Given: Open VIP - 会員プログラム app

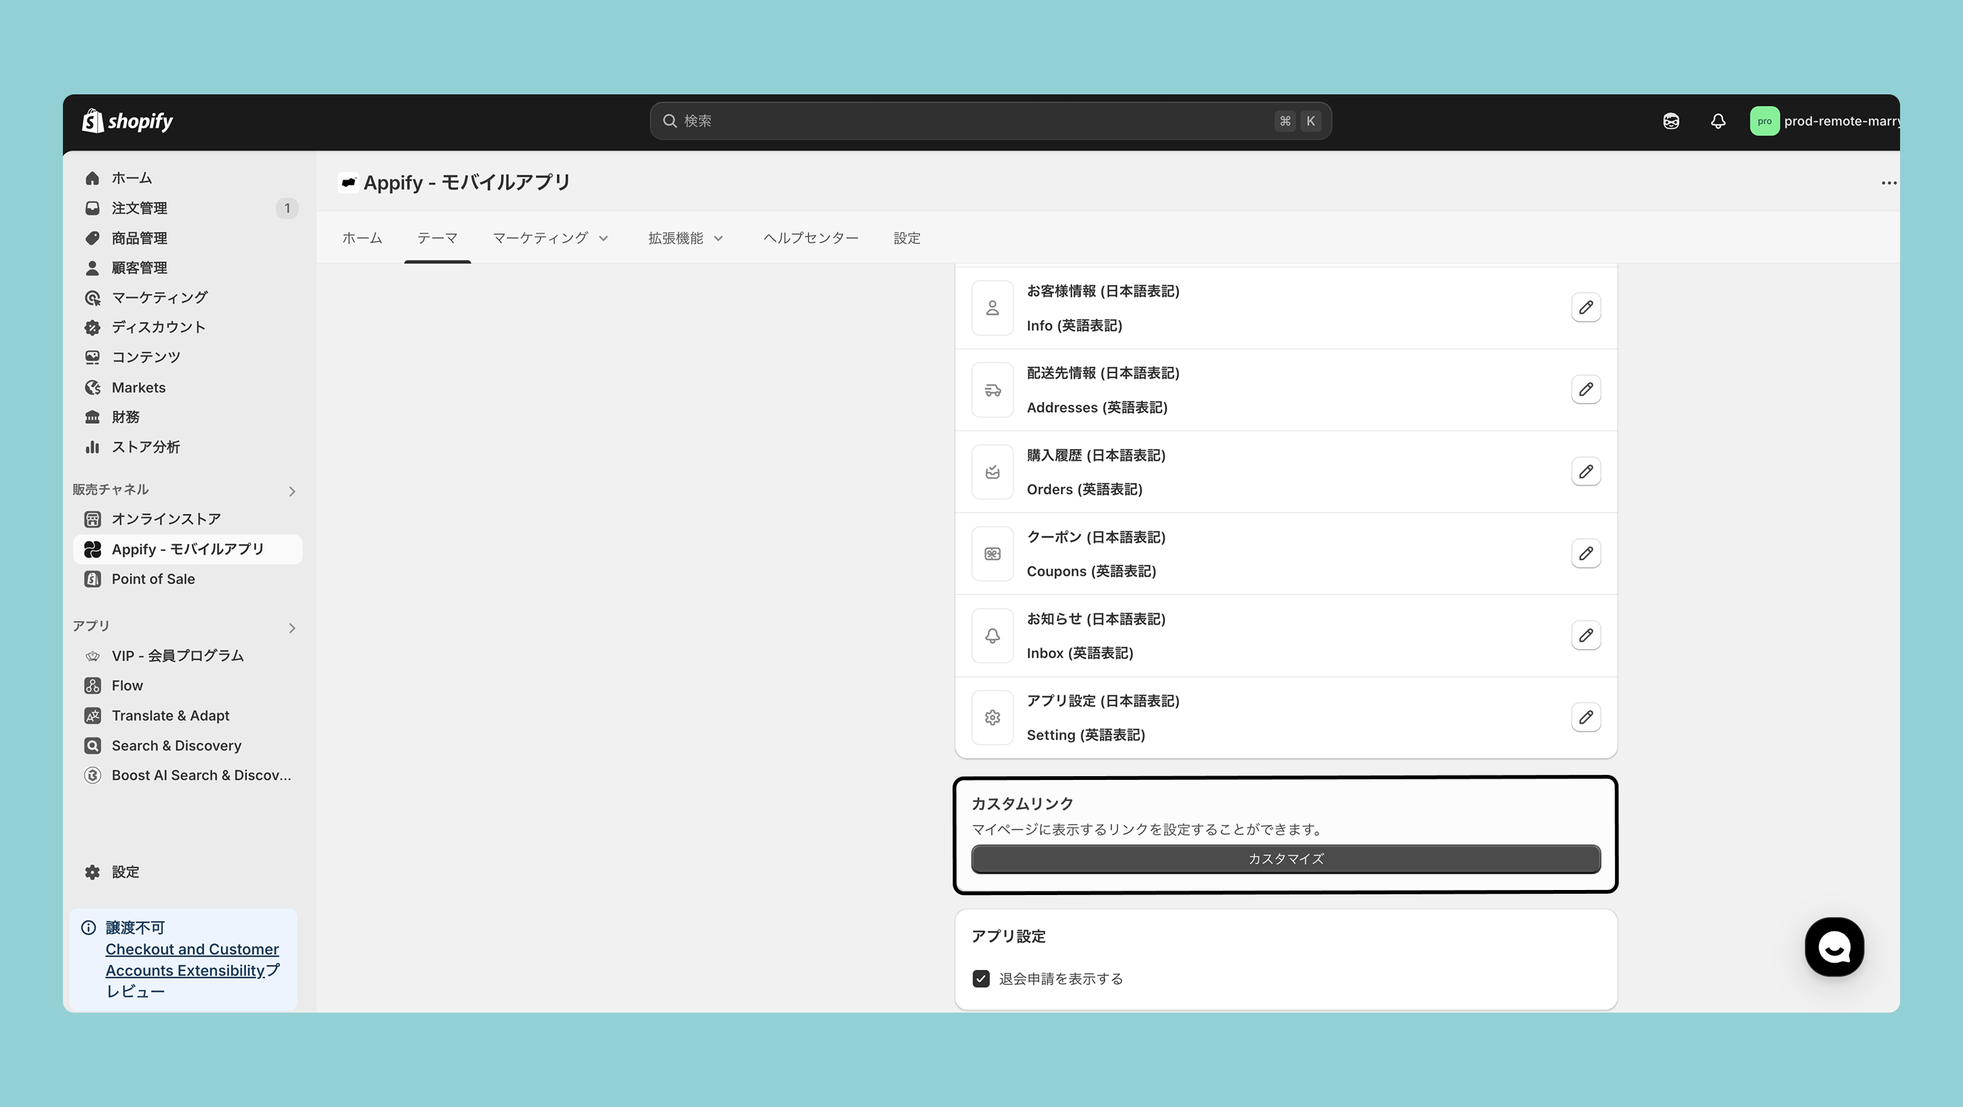Looking at the screenshot, I should pyautogui.click(x=187, y=655).
